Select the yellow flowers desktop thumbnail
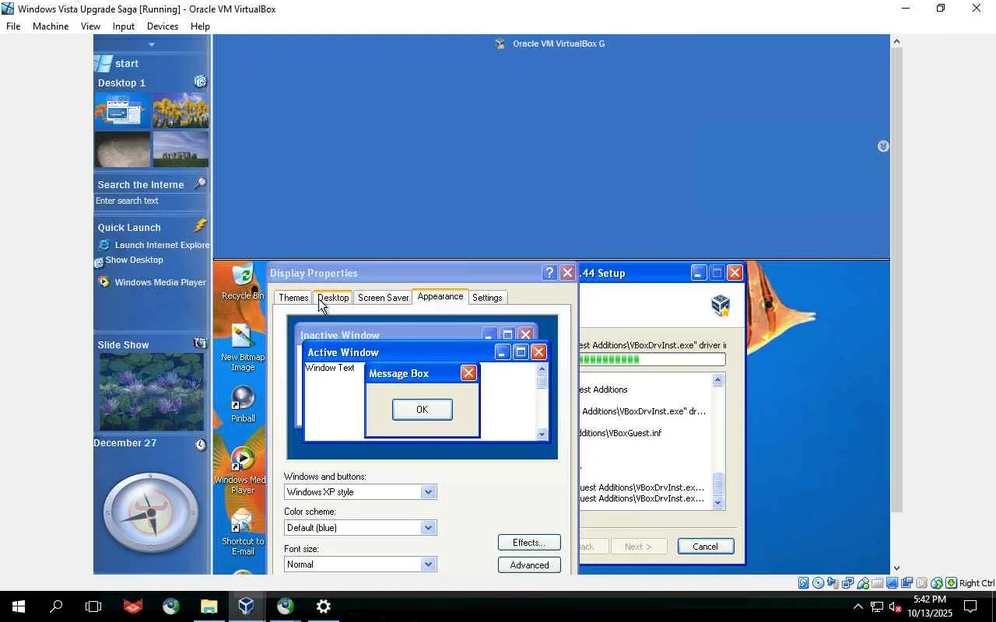Image resolution: width=996 pixels, height=622 pixels. pos(181,110)
